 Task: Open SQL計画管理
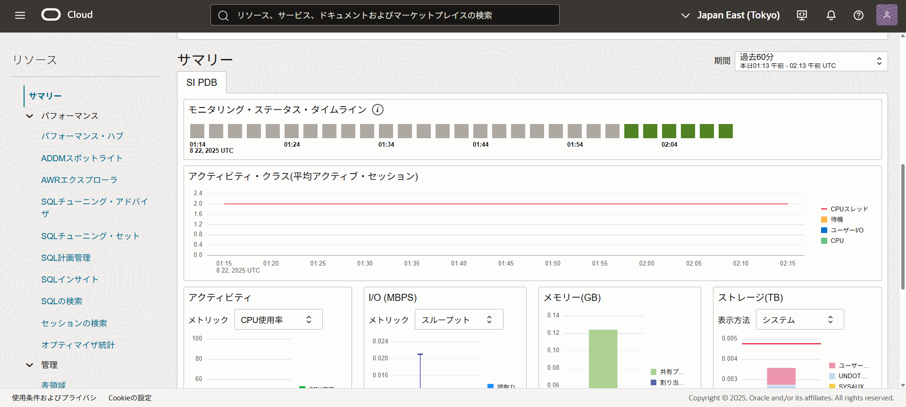point(66,258)
